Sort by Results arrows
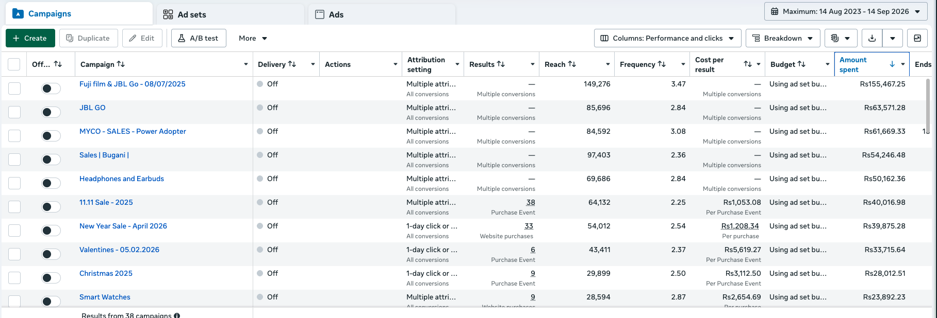 tap(501, 64)
